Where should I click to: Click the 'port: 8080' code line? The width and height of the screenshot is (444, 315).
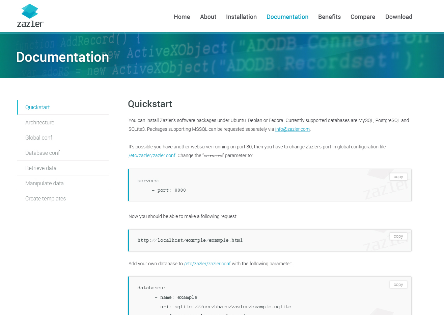pos(169,190)
